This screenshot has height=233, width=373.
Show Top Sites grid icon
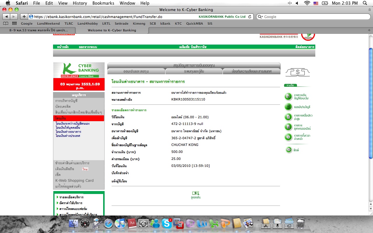(x=14, y=24)
